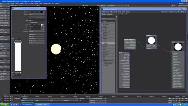Click the Update button in Node Editor
Image resolution: width=188 pixels, height=106 pixels.
[x=164, y=12]
